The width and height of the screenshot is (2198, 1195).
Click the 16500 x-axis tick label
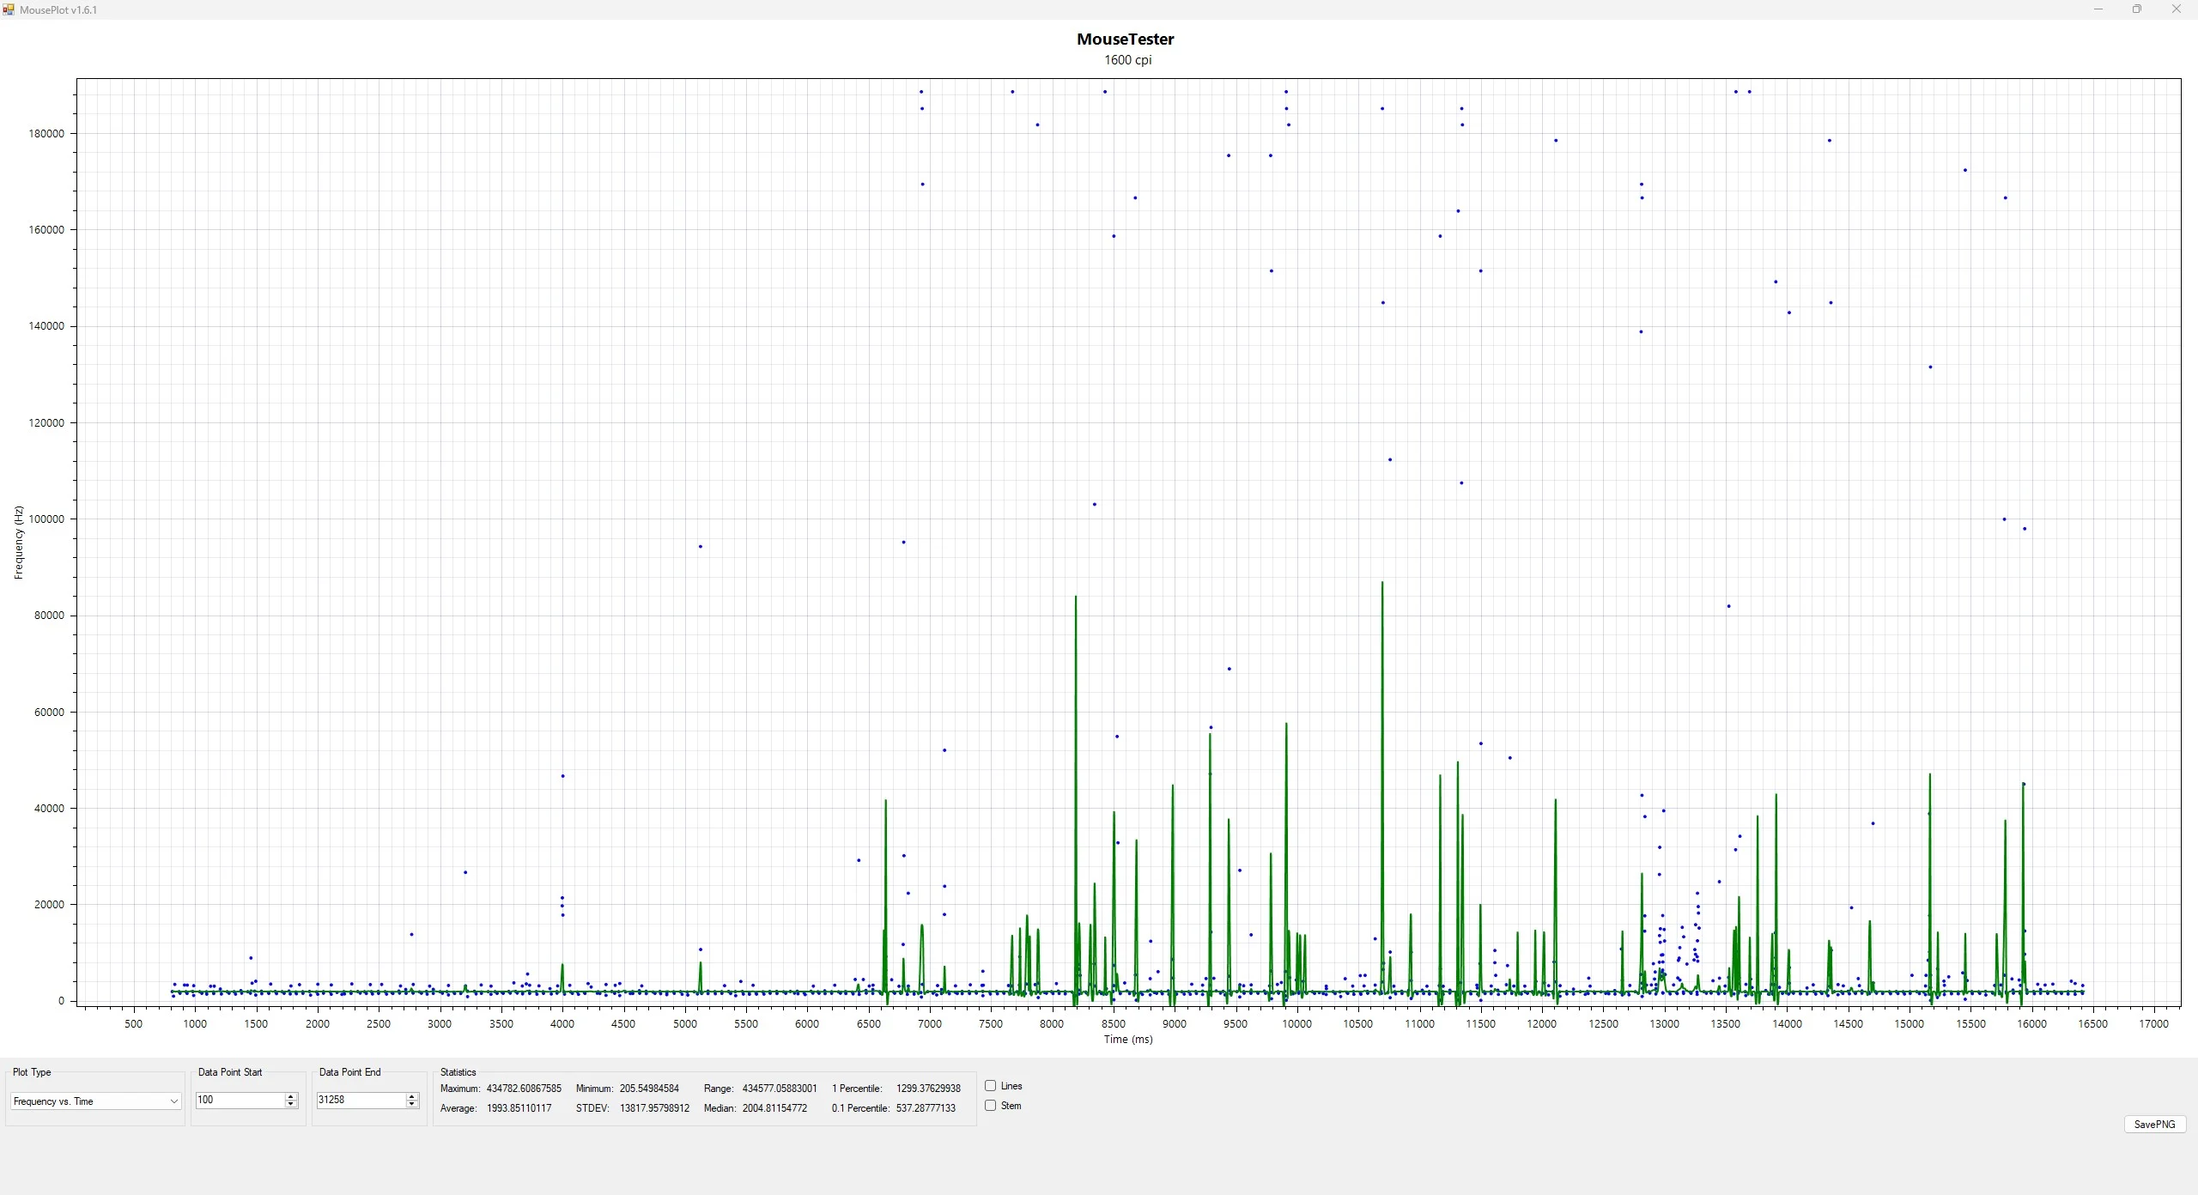pyautogui.click(x=2092, y=1024)
